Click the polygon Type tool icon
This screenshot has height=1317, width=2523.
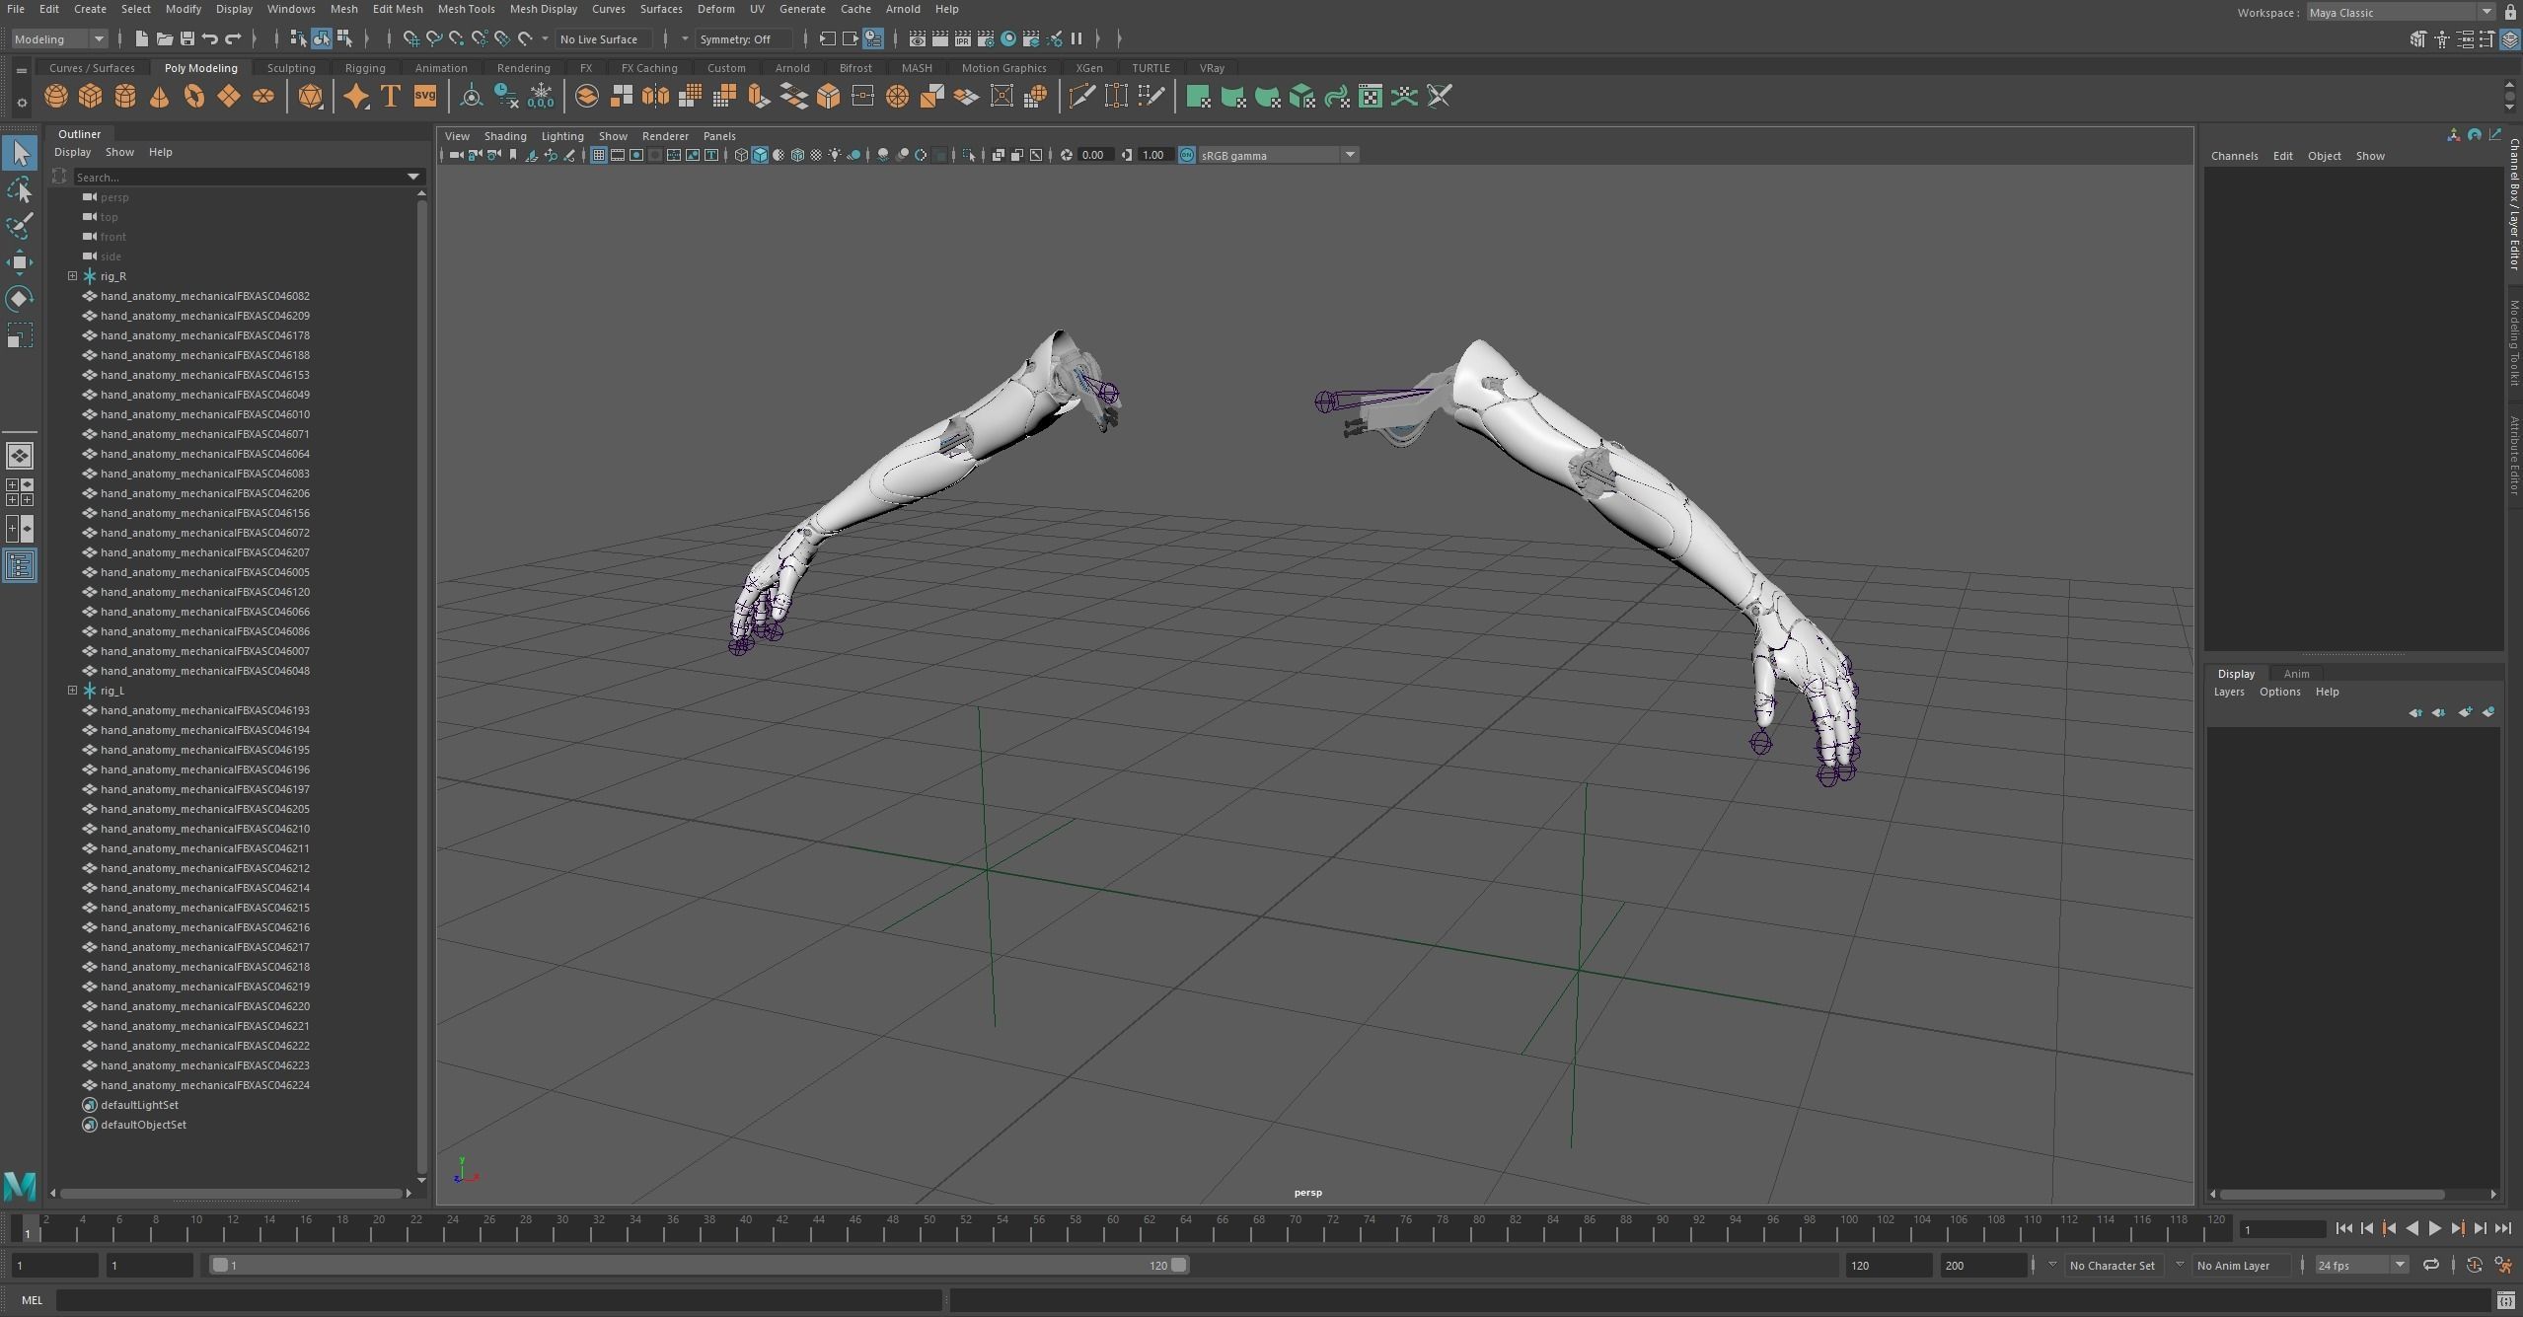click(x=391, y=97)
